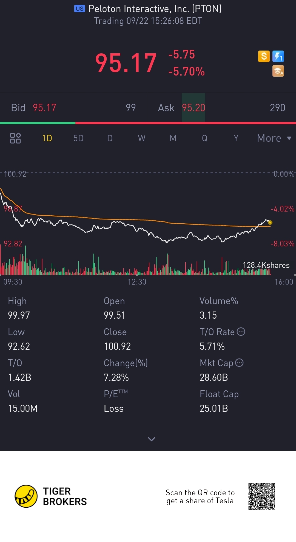The height and width of the screenshot is (542, 296).
Task: Click the yellow current price dot on chart
Action: pos(270,223)
